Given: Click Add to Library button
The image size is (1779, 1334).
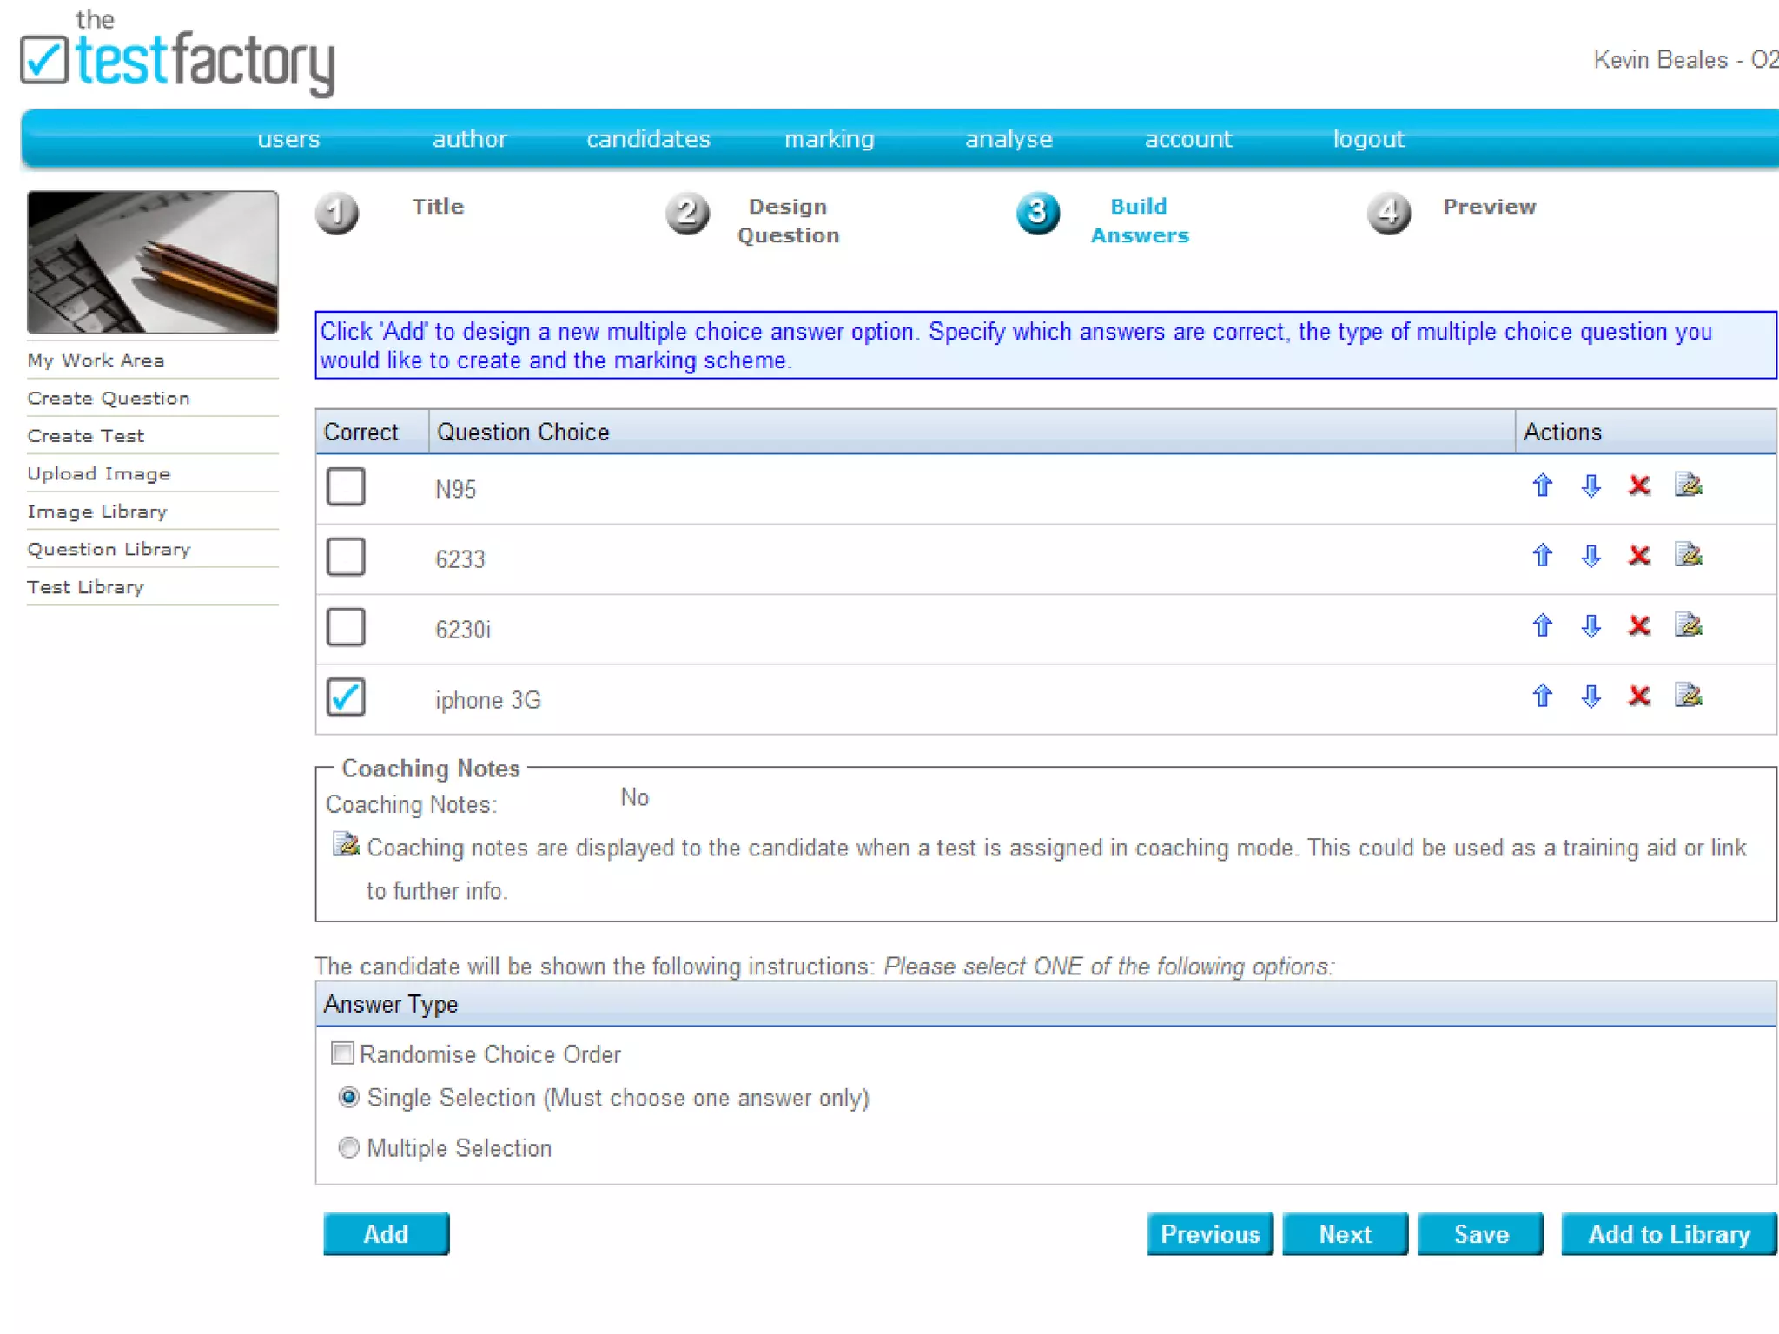Looking at the screenshot, I should [1669, 1234].
